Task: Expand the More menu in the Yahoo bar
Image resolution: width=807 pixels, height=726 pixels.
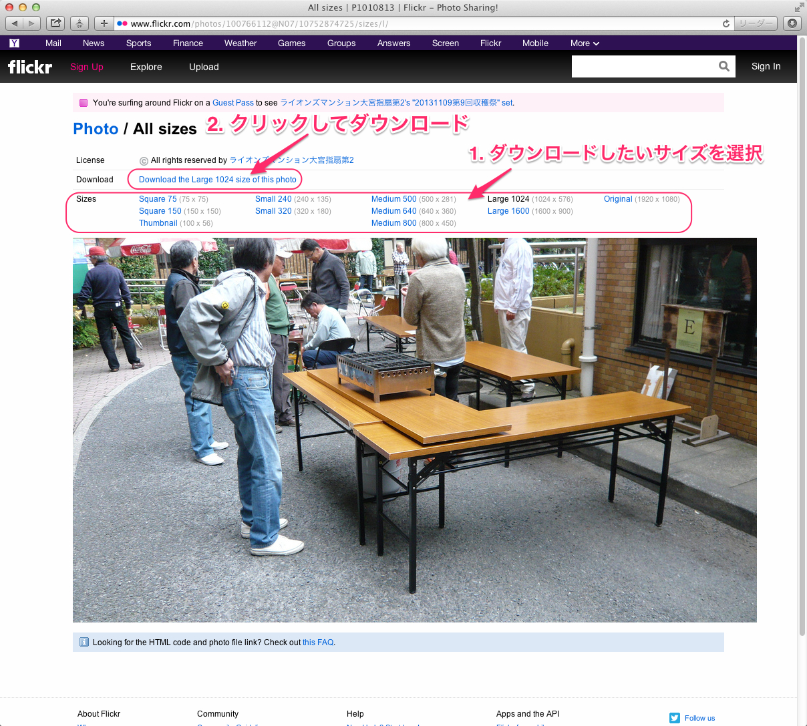Action: click(x=584, y=43)
